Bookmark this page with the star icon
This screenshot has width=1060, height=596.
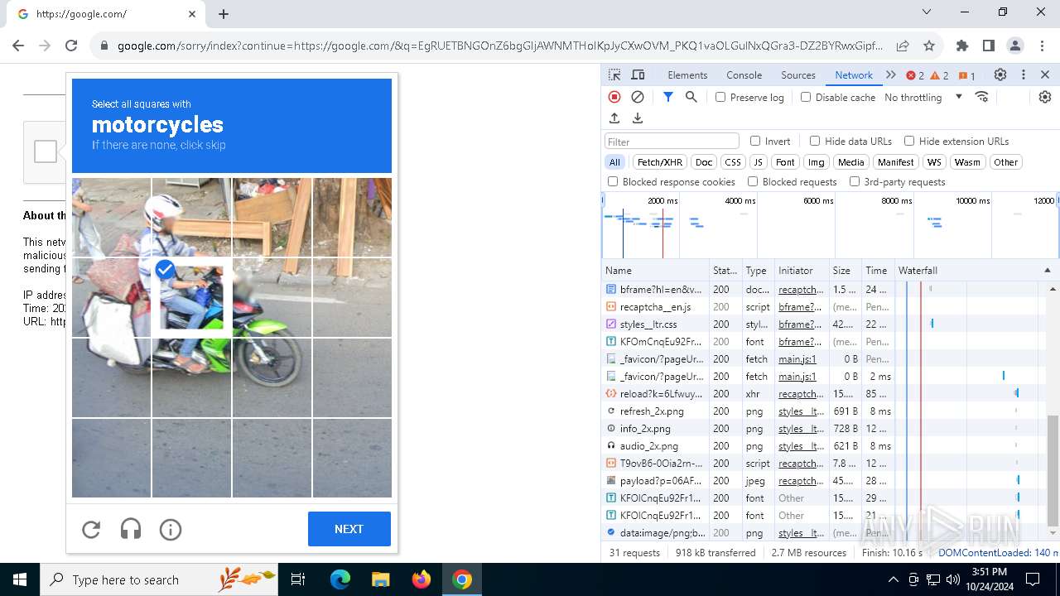click(929, 46)
